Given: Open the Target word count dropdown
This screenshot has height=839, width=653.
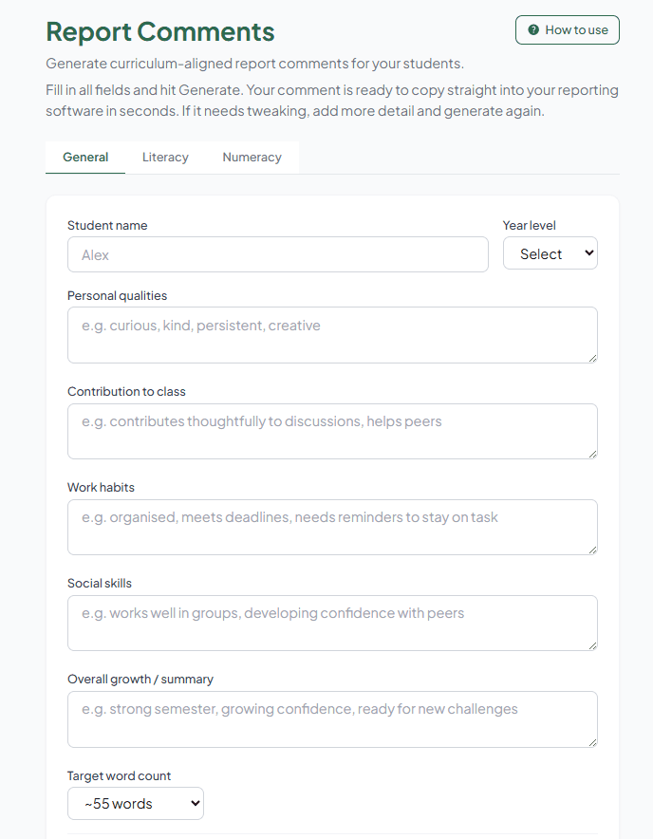Looking at the screenshot, I should [x=135, y=803].
